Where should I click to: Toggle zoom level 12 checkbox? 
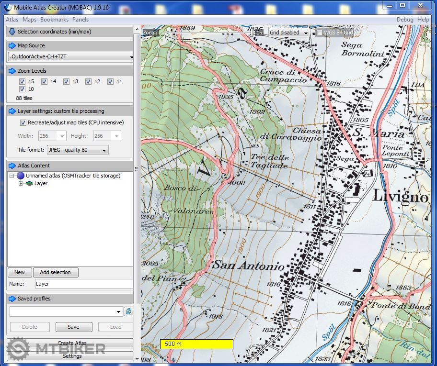click(x=88, y=81)
